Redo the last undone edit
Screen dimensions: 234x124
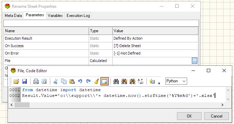[88, 81]
